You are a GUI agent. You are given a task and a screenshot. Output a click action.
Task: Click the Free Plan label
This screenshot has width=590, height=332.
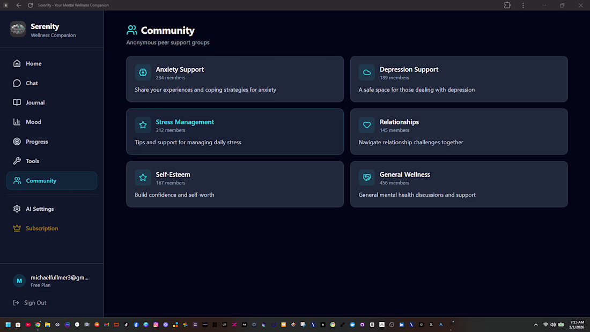pyautogui.click(x=41, y=285)
